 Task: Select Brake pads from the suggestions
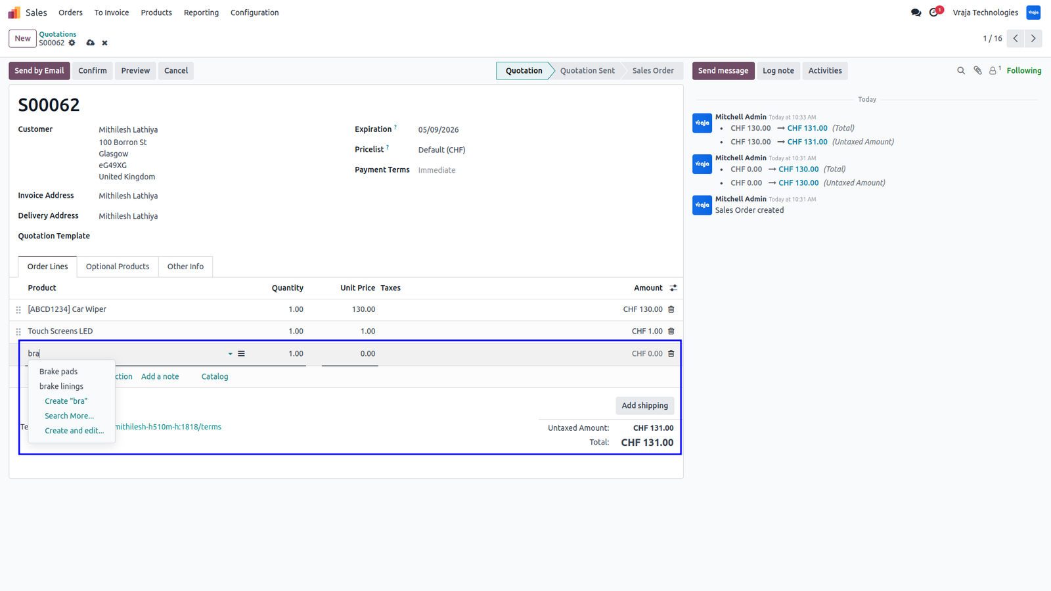58,372
